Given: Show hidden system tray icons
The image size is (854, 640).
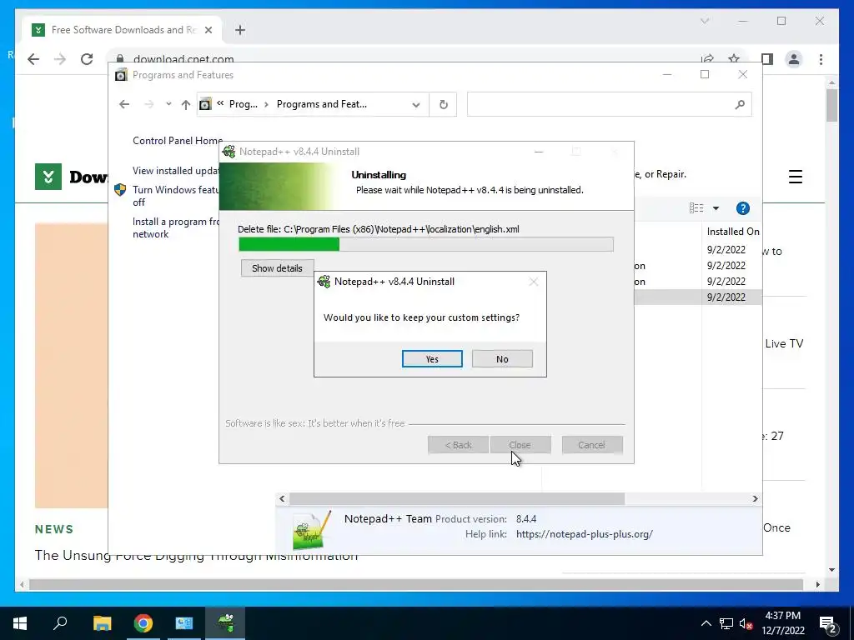Looking at the screenshot, I should click(x=706, y=623).
